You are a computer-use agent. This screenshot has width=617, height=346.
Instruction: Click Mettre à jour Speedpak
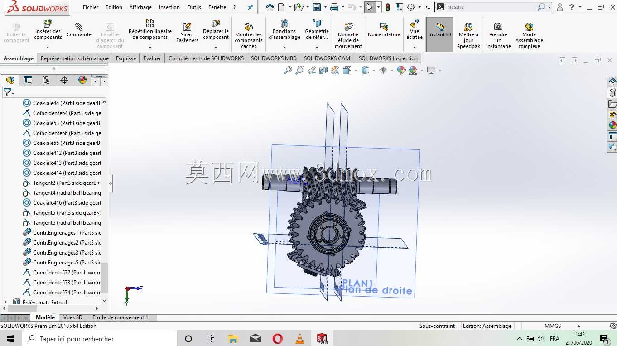click(x=468, y=35)
